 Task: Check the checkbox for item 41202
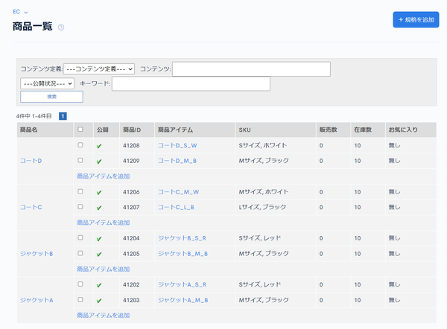[80, 284]
